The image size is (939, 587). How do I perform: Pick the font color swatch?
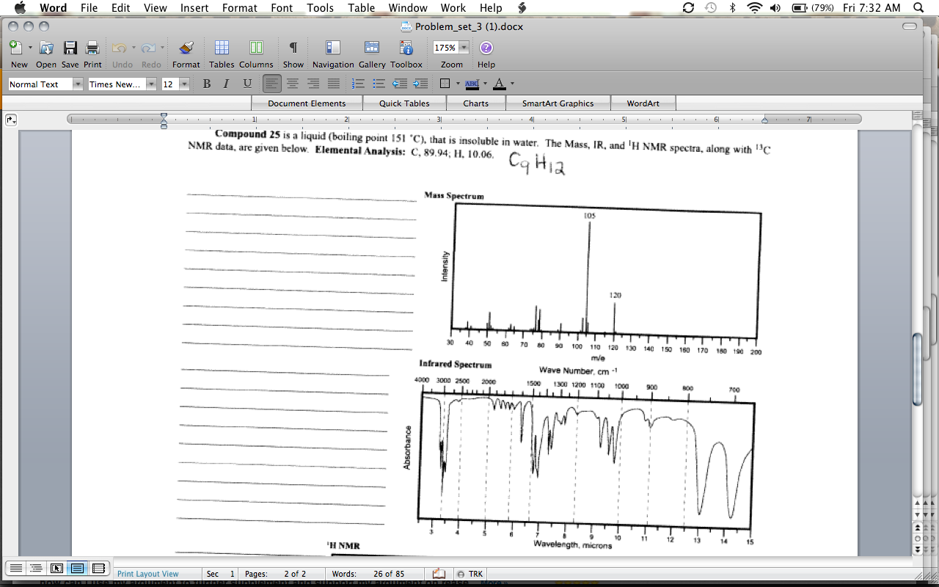tap(500, 84)
